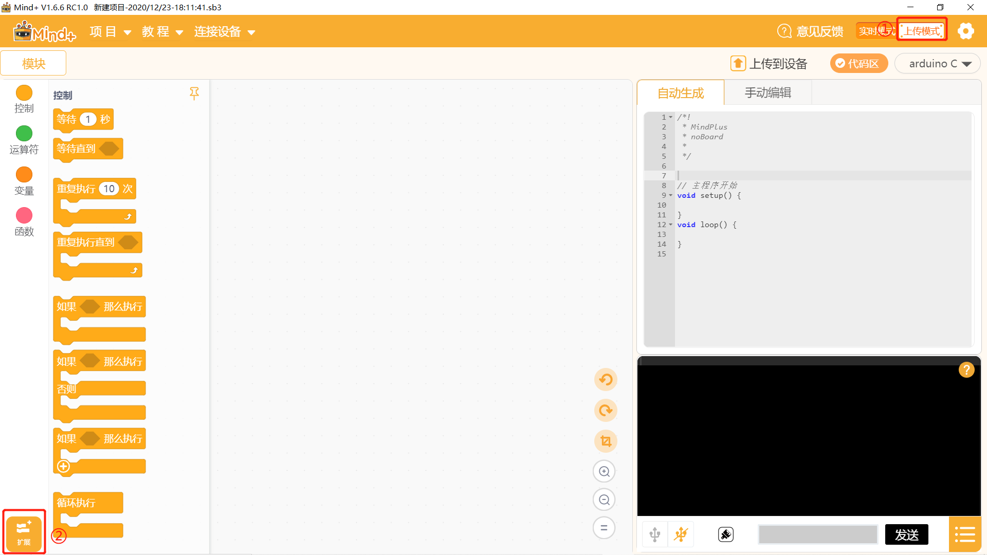Restore down the Mind+ window
This screenshot has height=555, width=987.
[940, 7]
